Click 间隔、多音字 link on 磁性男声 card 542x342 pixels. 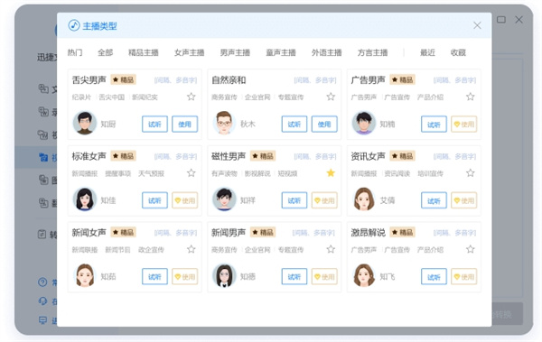pos(315,156)
